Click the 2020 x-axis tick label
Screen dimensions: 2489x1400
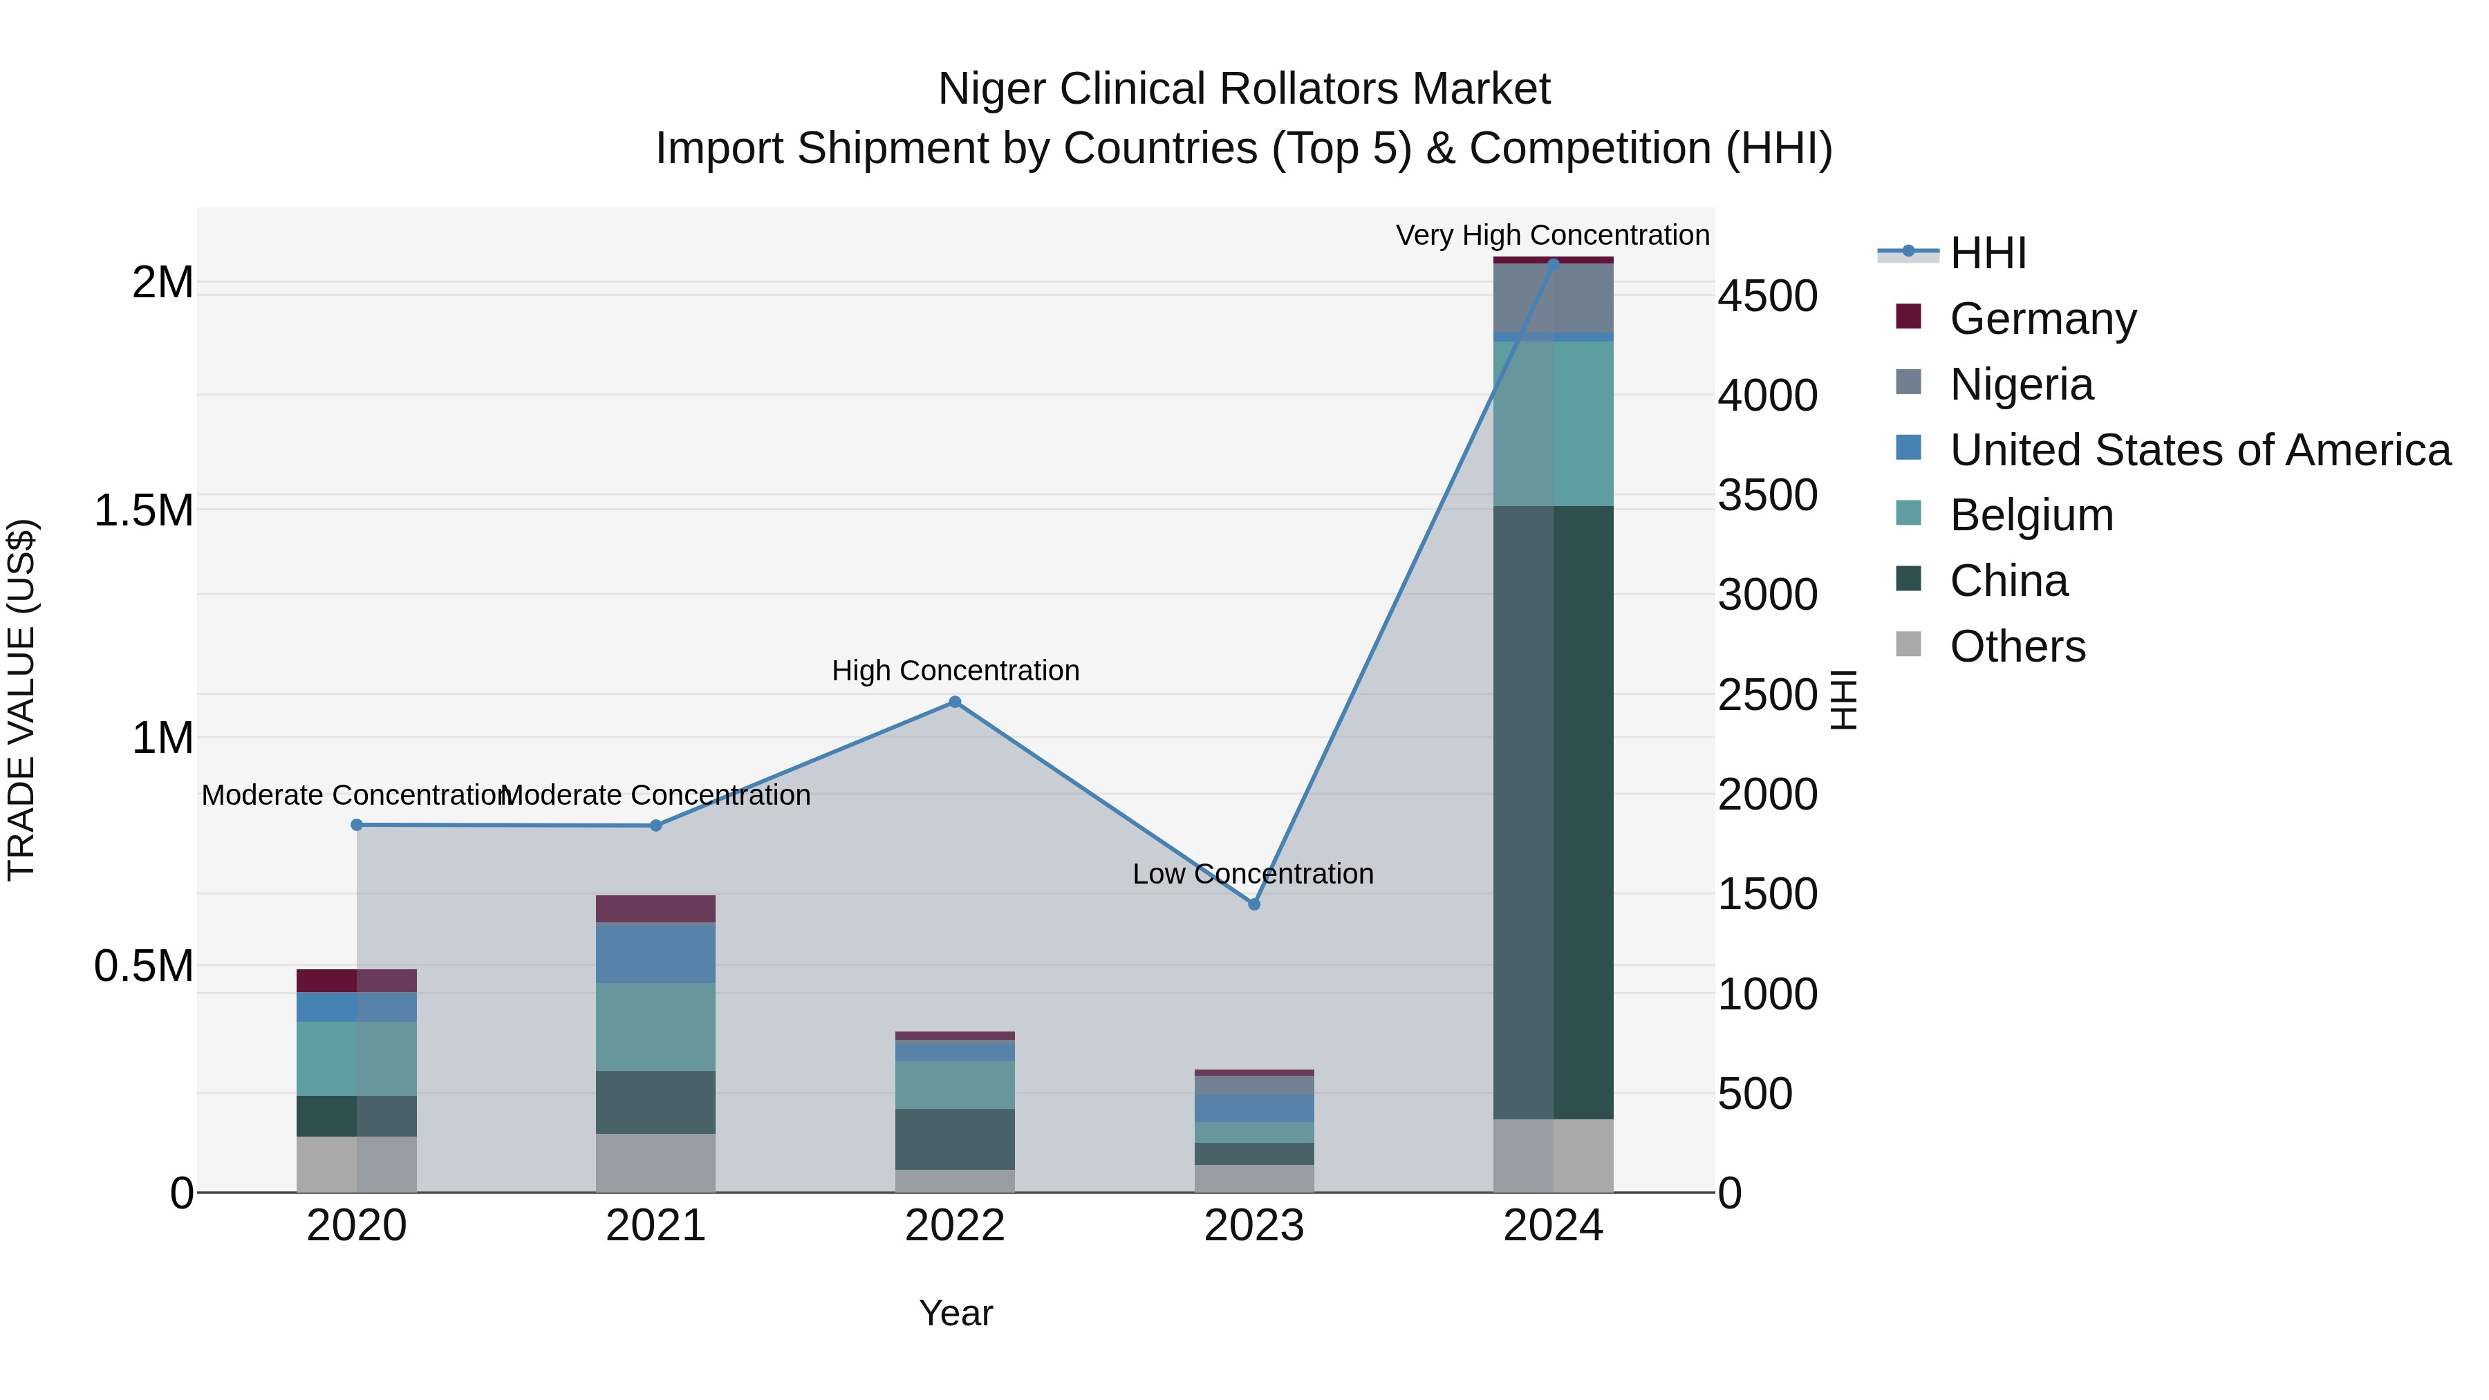pyautogui.click(x=357, y=1226)
